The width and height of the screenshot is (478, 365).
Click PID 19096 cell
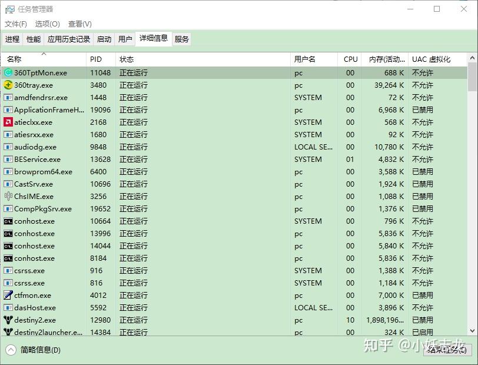[100, 109]
